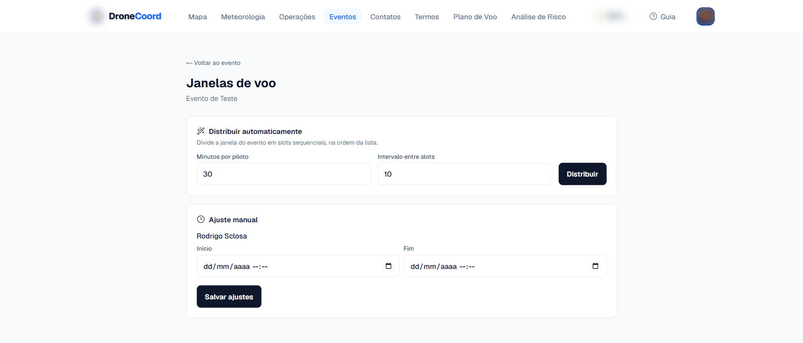Screen dimensions: 803x343
Task: Click the Distribuir automaticamente title
Action: pyautogui.click(x=255, y=131)
